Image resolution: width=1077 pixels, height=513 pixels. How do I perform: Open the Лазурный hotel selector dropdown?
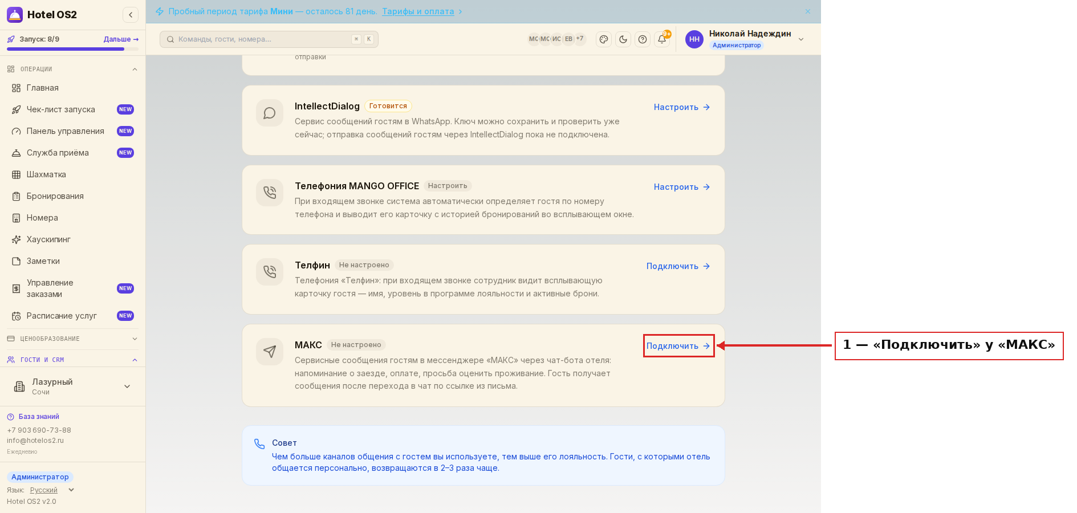73,386
